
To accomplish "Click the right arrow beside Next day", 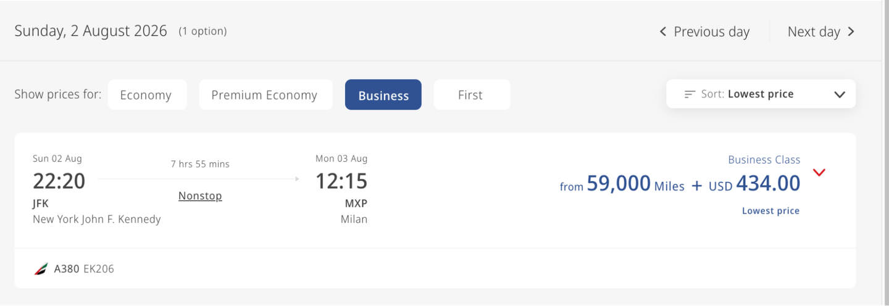I will (851, 31).
